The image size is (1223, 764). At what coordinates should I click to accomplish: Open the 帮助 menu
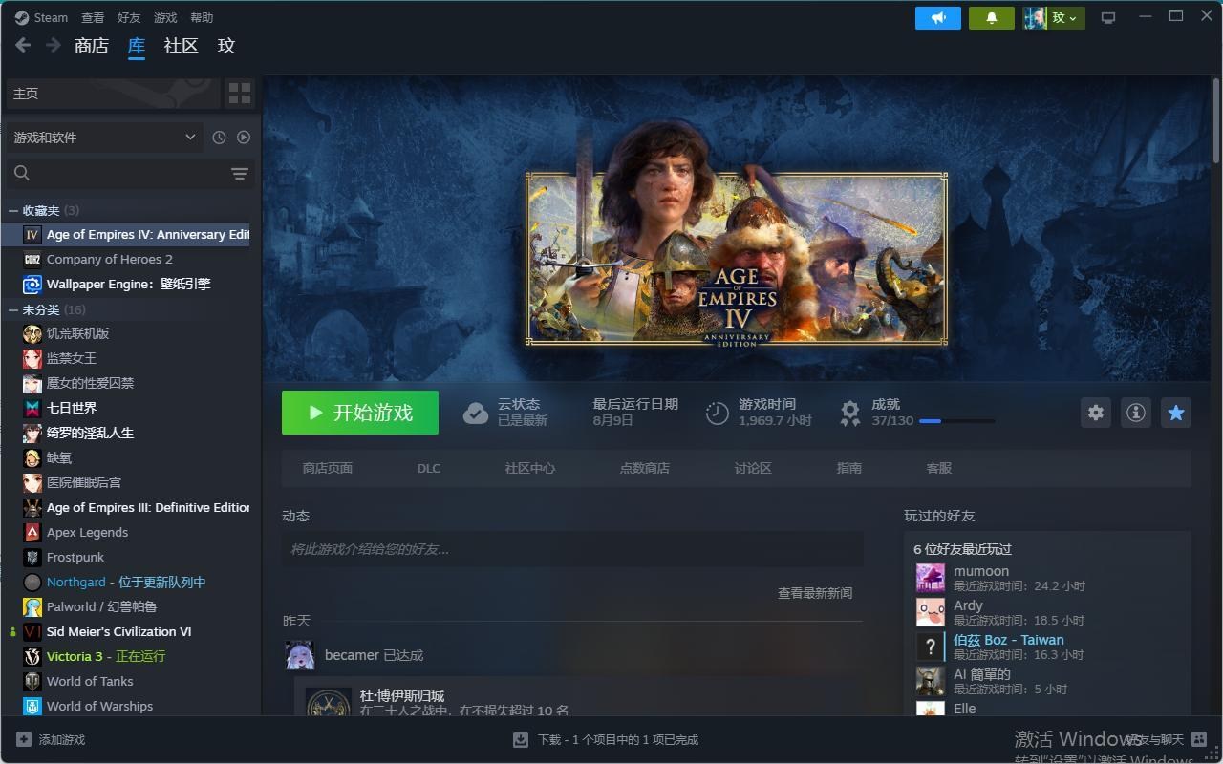pos(202,17)
